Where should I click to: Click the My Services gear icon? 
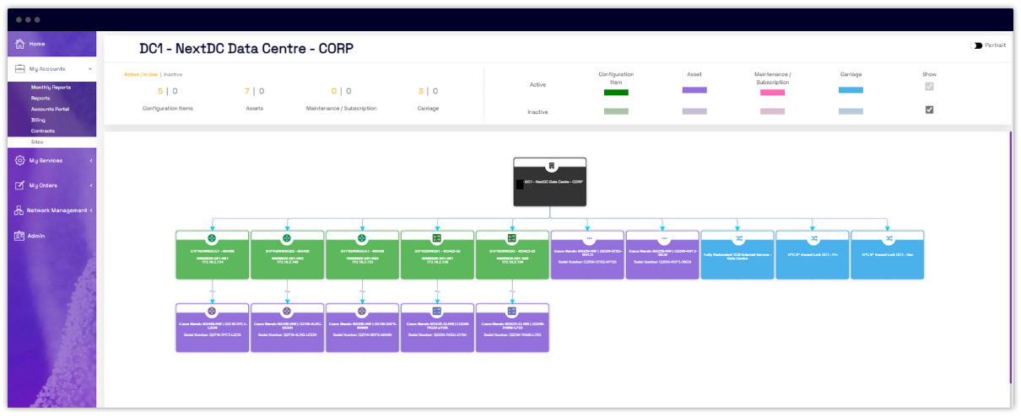click(x=20, y=160)
